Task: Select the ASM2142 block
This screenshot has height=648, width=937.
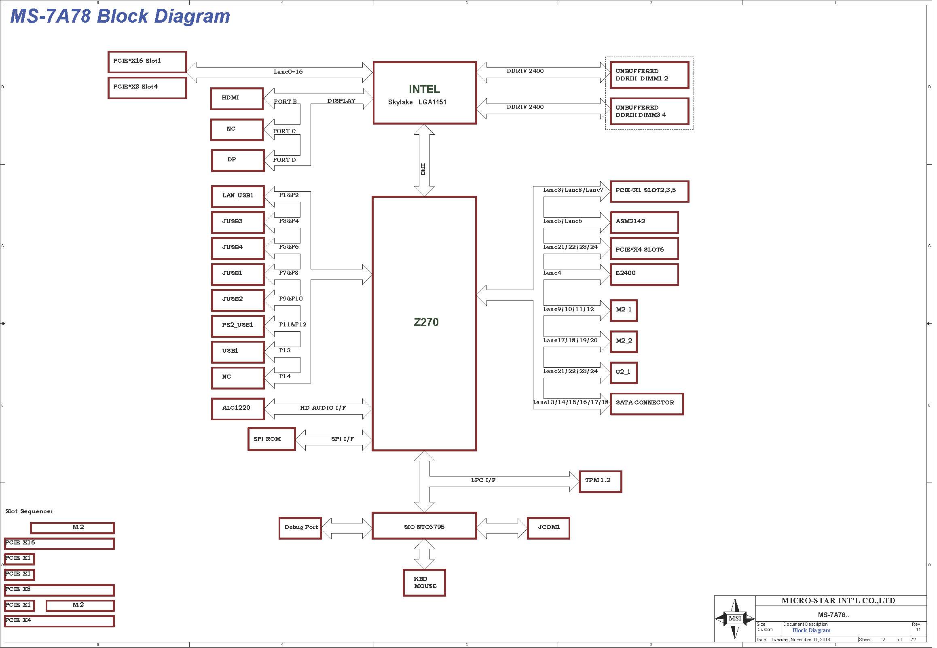Action: pyautogui.click(x=645, y=222)
